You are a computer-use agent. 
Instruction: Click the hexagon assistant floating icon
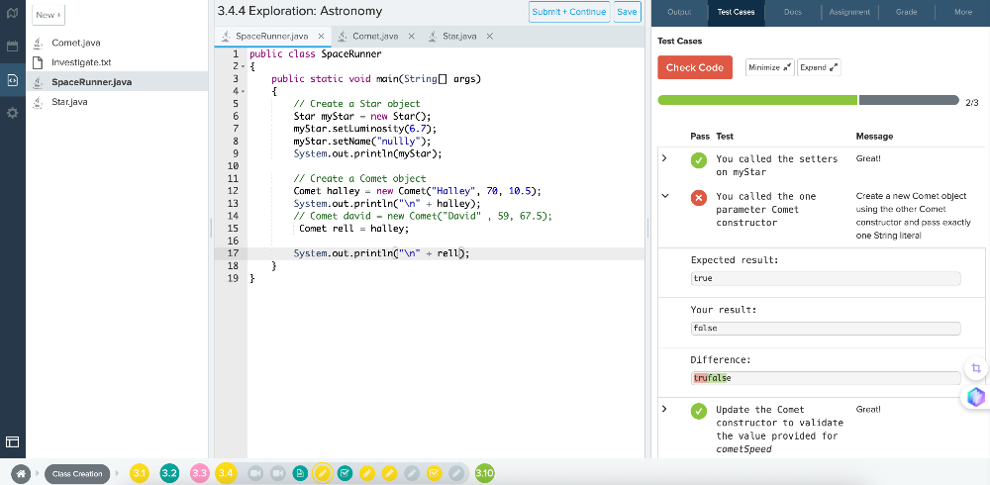click(x=976, y=397)
